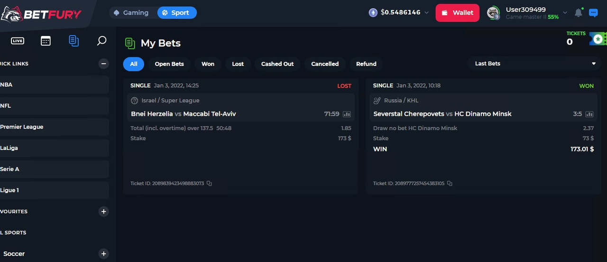Image resolution: width=607 pixels, height=262 pixels.
Task: Click the tickets star icon
Action: pos(598,38)
